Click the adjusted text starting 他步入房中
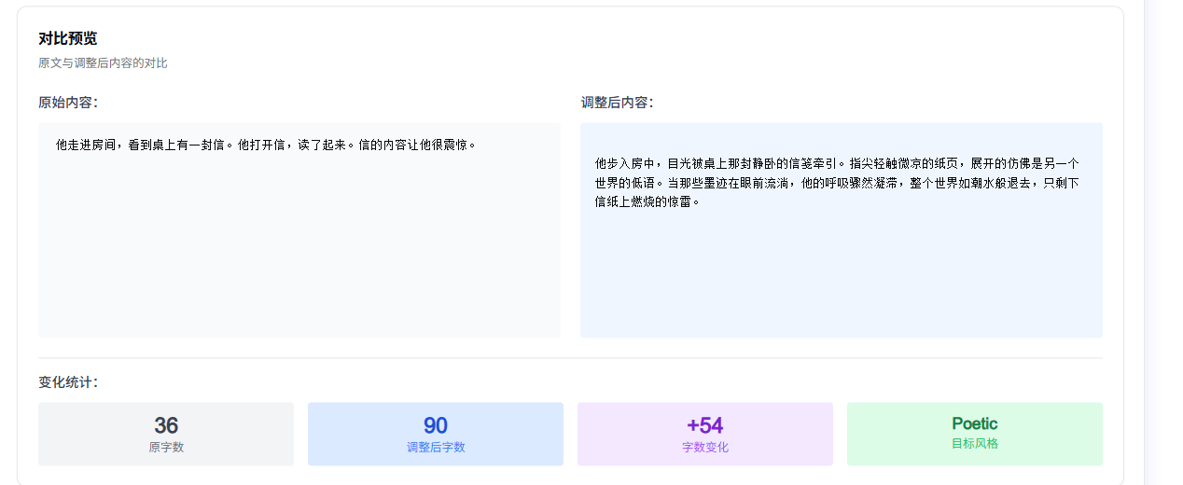This screenshot has height=485, width=1183. pos(837,182)
